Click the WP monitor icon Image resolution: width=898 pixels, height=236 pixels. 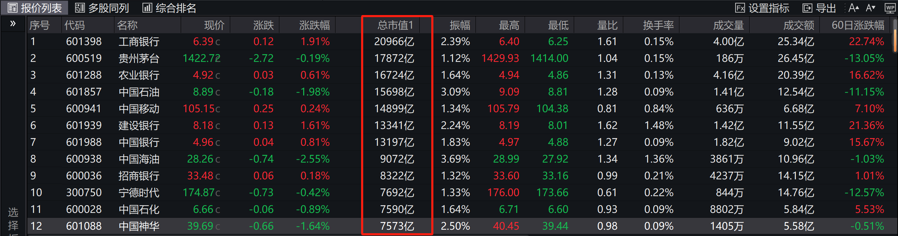pos(890,8)
